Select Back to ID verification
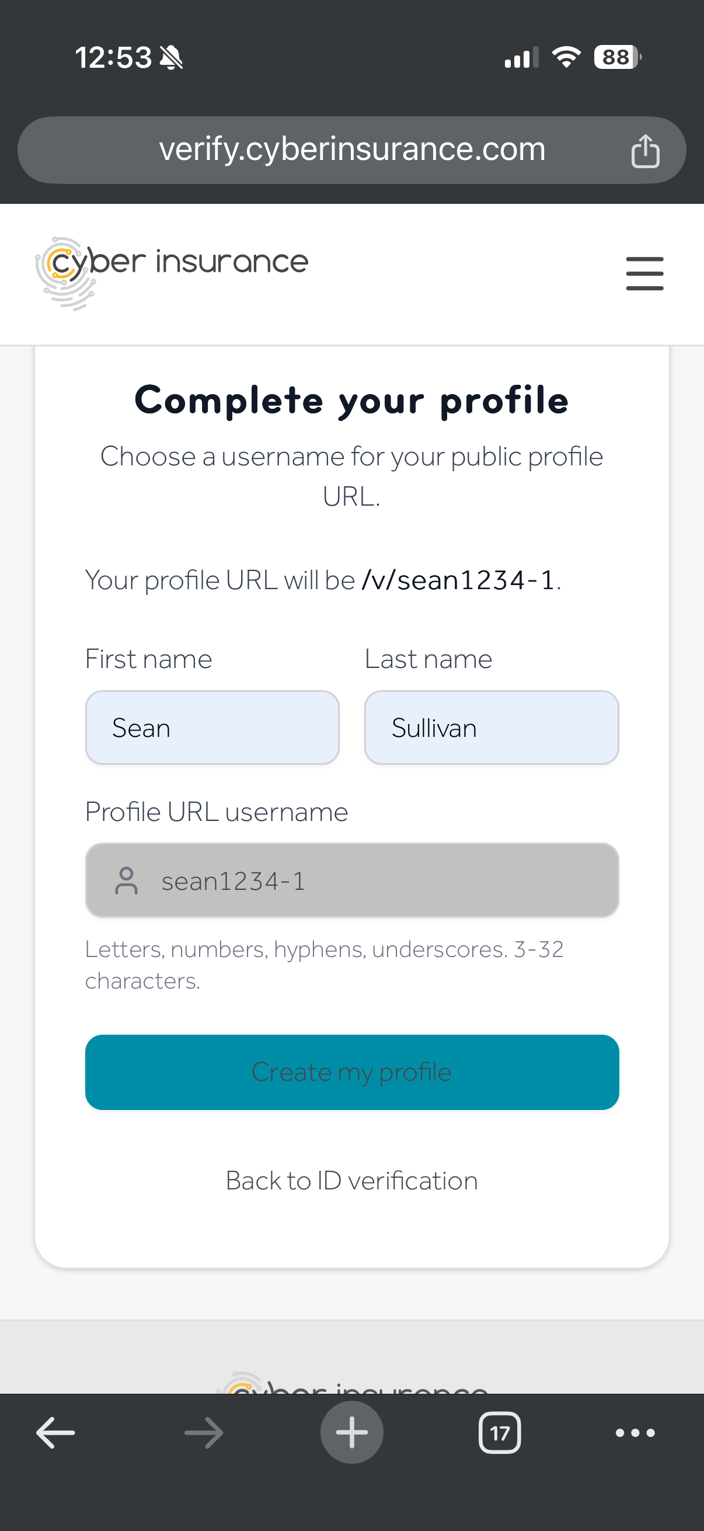Image resolution: width=704 pixels, height=1531 pixels. pyautogui.click(x=351, y=1180)
